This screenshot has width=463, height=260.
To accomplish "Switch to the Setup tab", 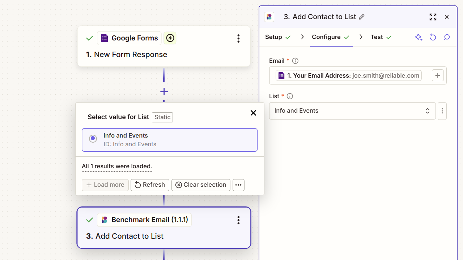I will click(x=278, y=37).
